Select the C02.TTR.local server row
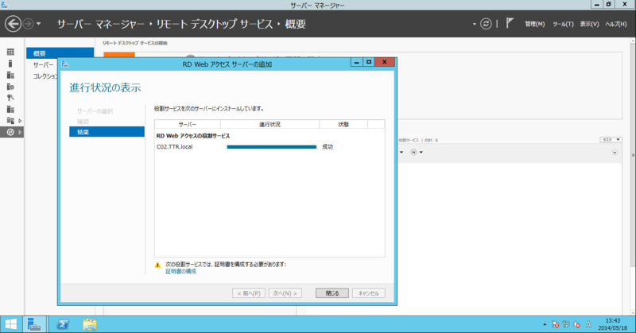 (x=270, y=147)
